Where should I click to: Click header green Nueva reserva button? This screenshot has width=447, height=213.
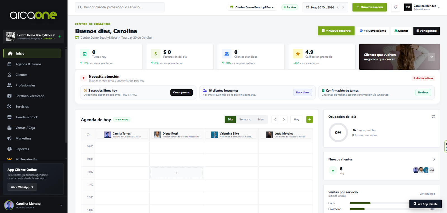(369, 7)
